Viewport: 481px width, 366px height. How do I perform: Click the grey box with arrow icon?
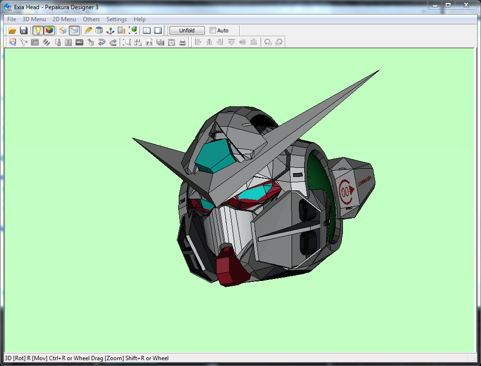pos(91,42)
